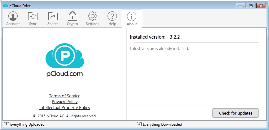Select the About tab

(x=132, y=19)
